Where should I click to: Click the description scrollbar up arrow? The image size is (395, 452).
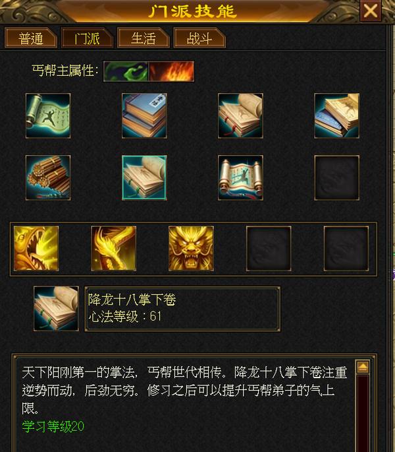[x=363, y=367]
